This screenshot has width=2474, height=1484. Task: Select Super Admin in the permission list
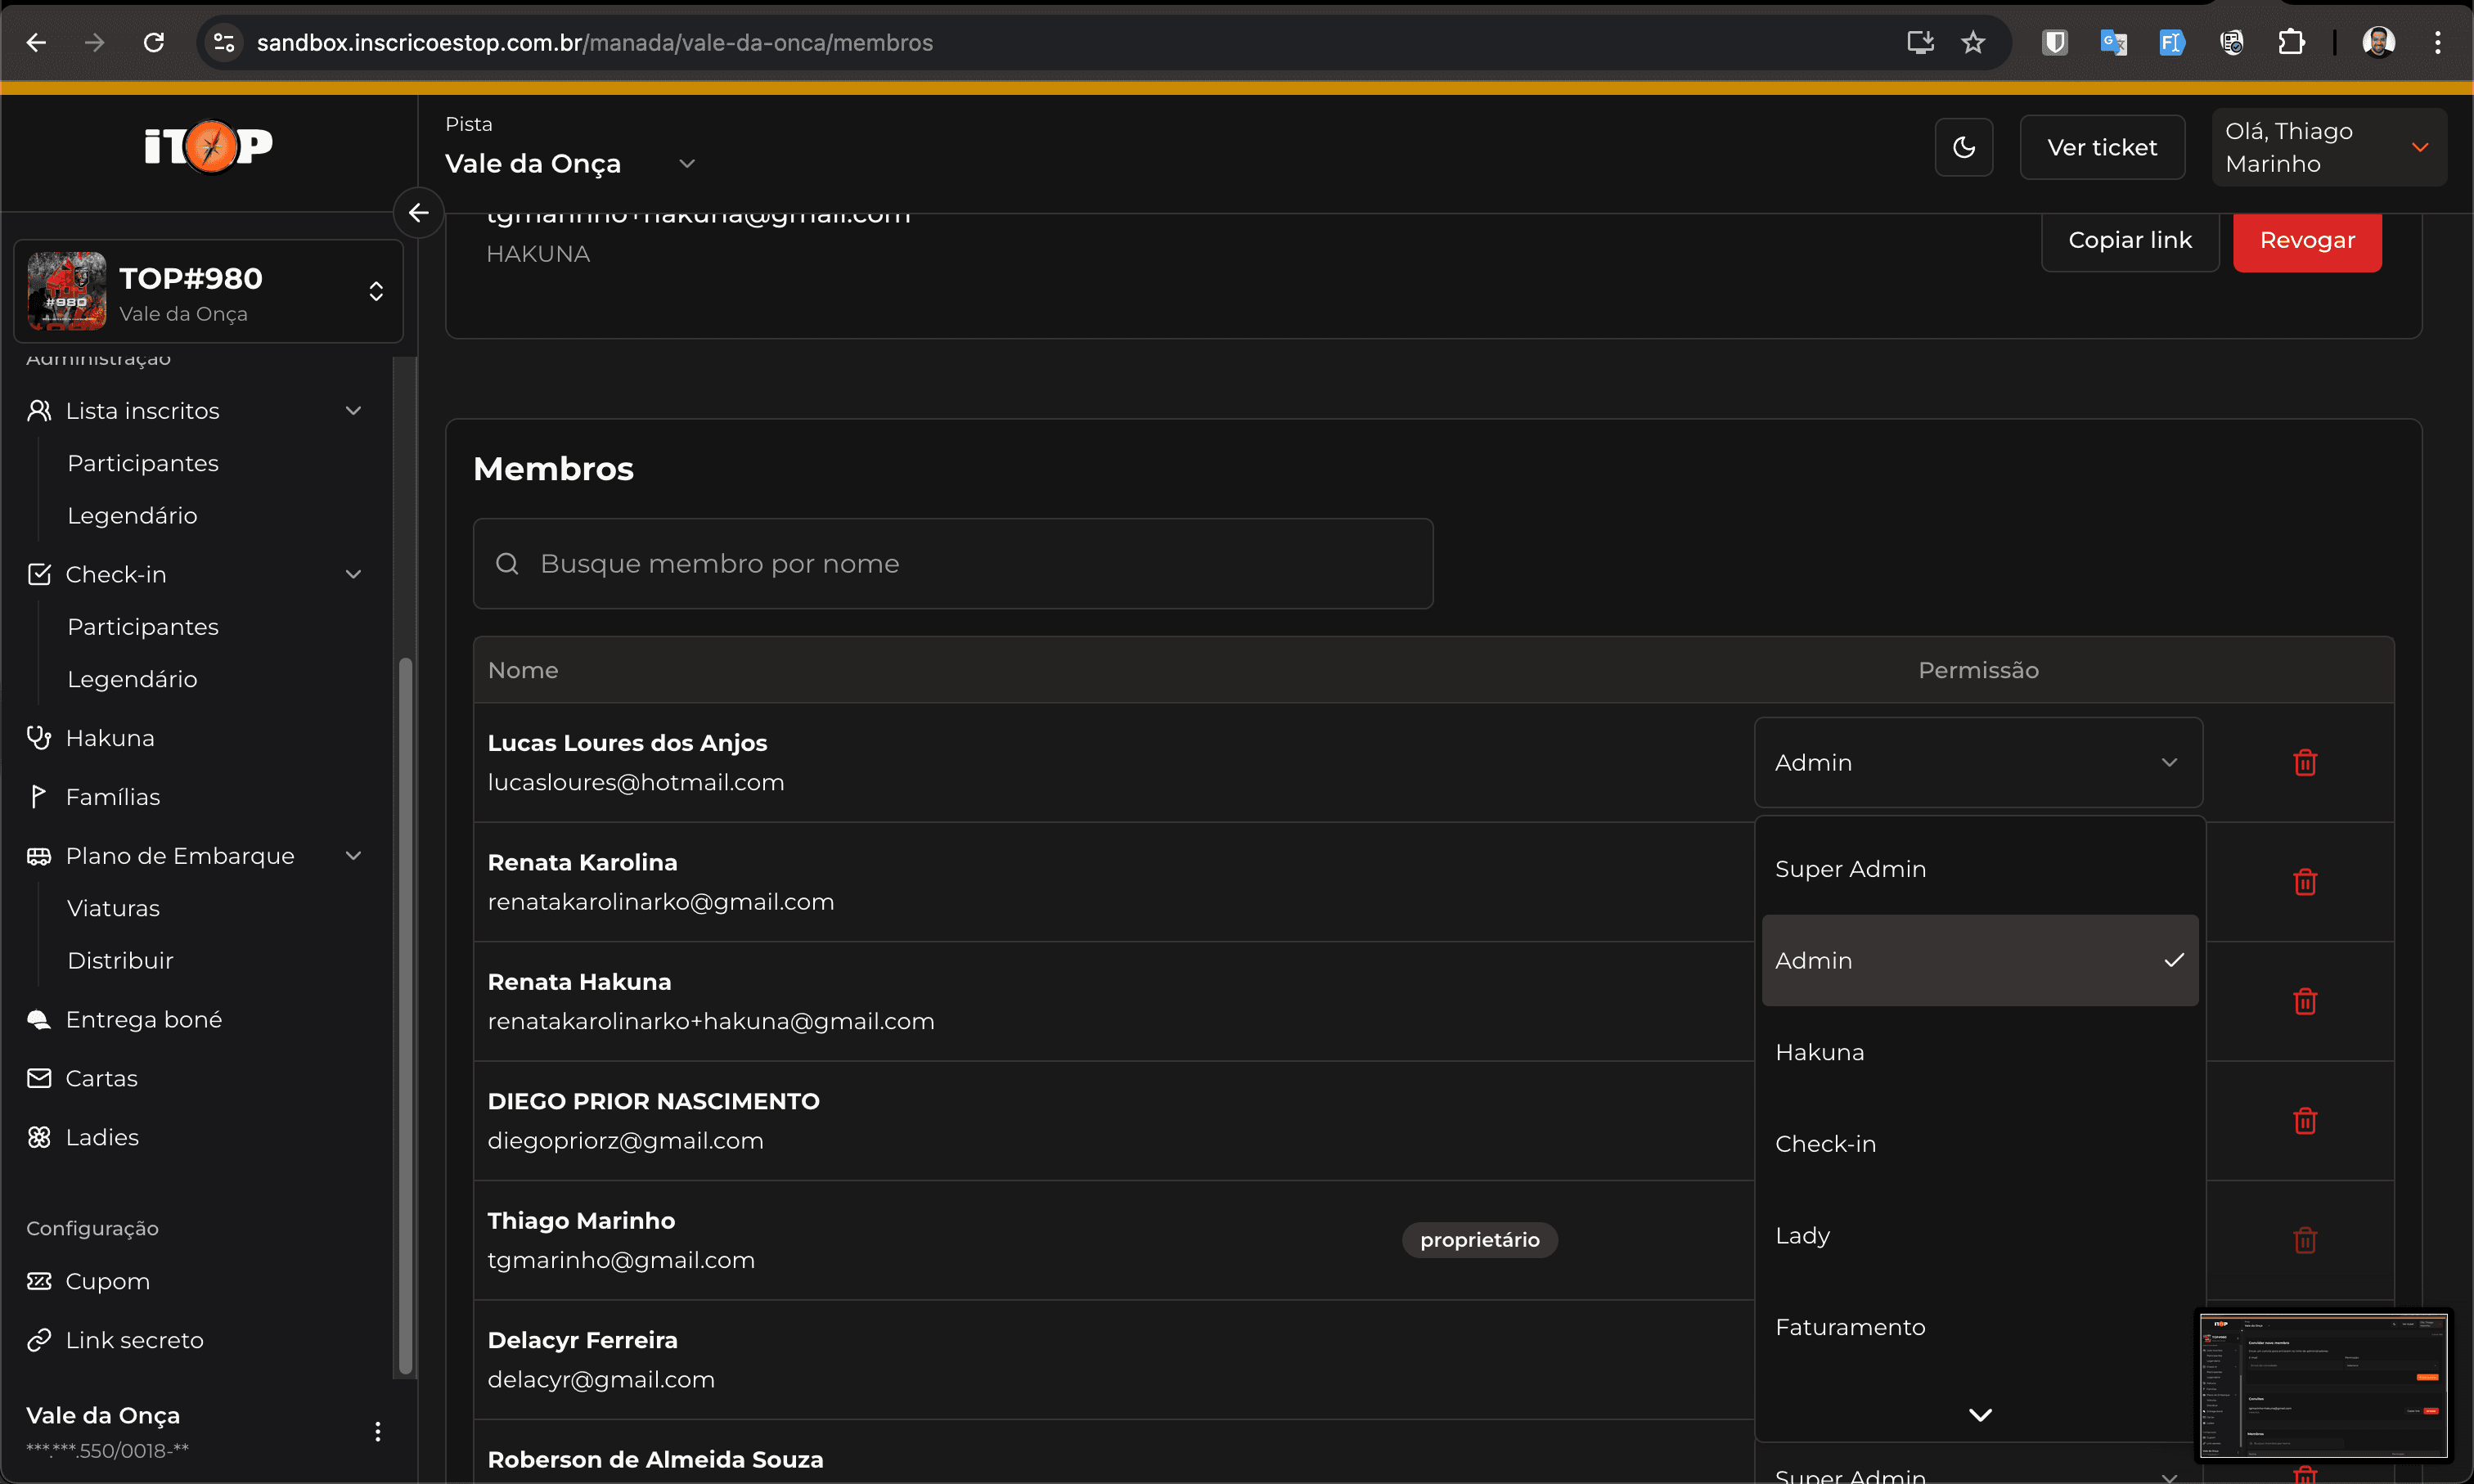[1979, 868]
